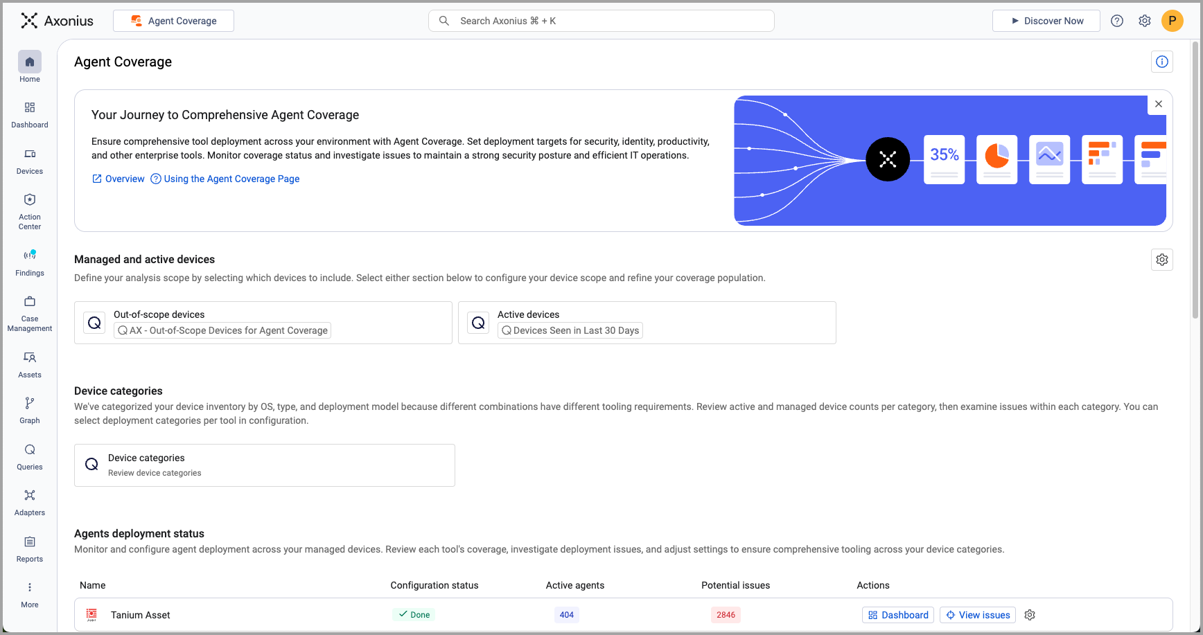This screenshot has height=635, width=1203.
Task: Open Reports in the sidebar
Action: [30, 549]
